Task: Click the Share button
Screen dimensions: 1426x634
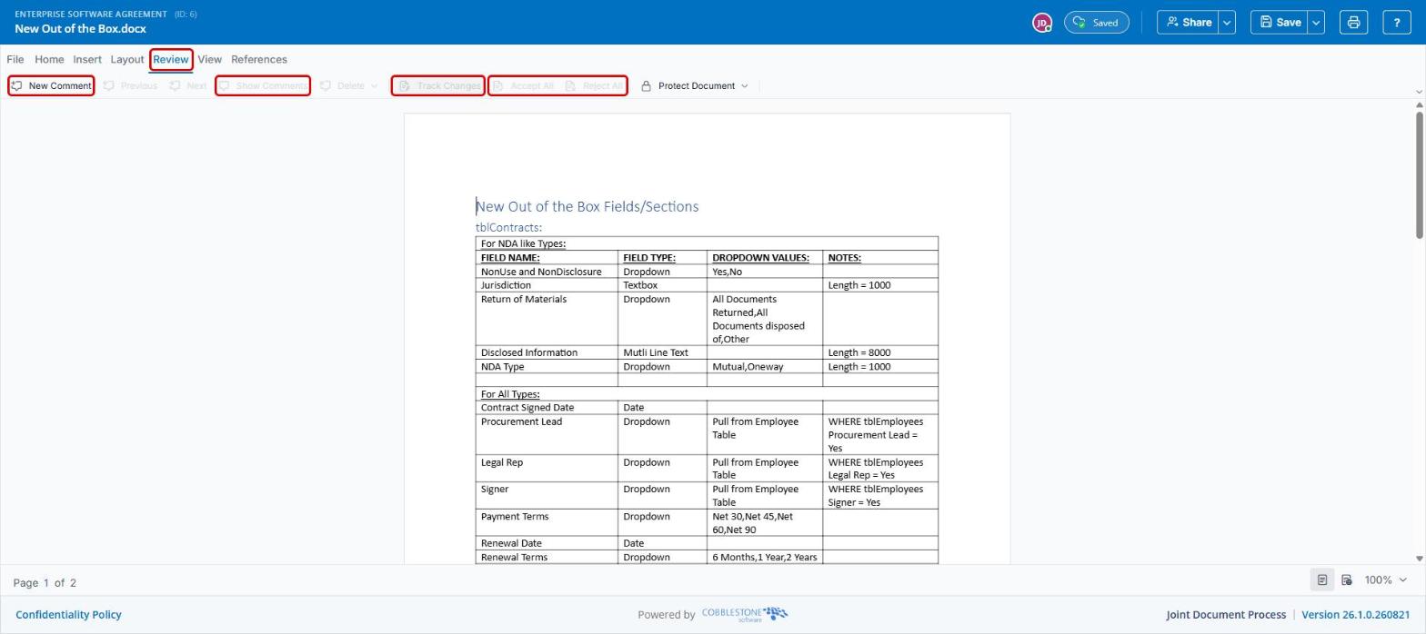Action: [x=1188, y=22]
